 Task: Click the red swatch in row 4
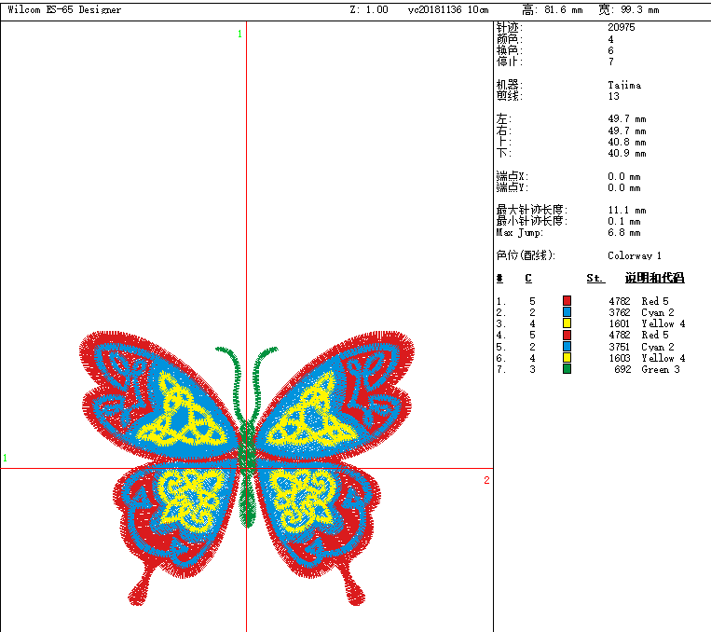(x=567, y=335)
